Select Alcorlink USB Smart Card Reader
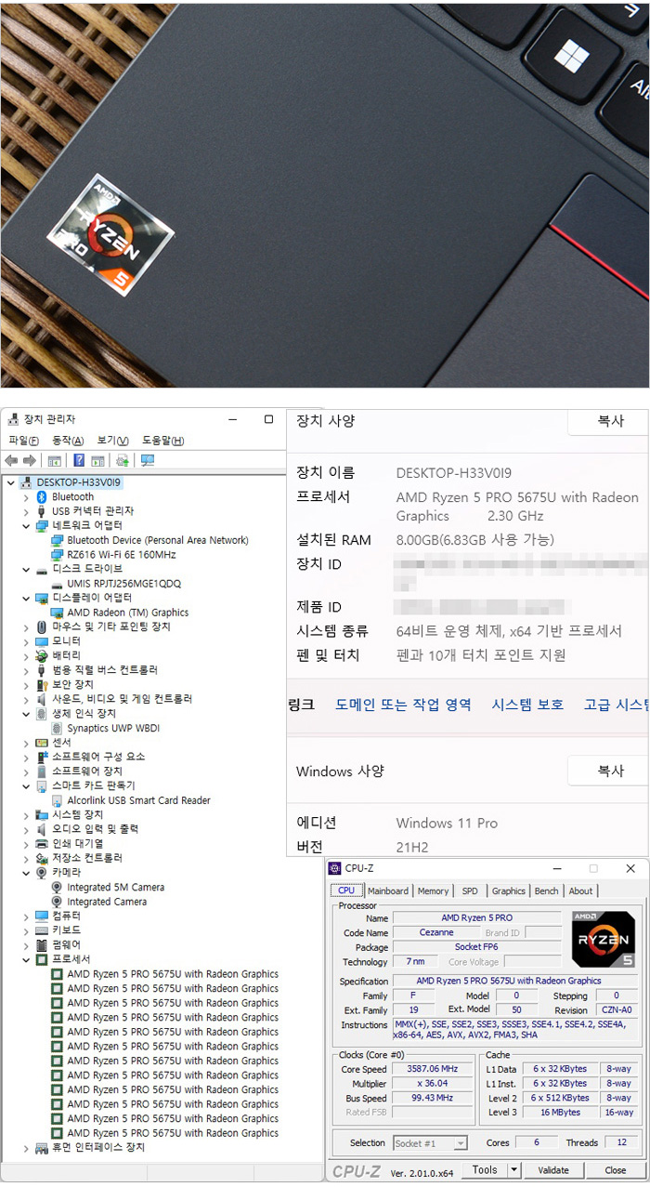 click(138, 800)
